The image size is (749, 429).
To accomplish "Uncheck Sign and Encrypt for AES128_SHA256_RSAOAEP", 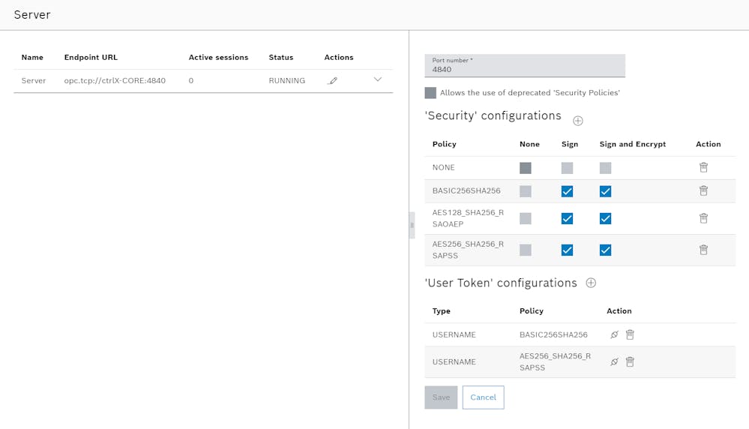I will 605,218.
